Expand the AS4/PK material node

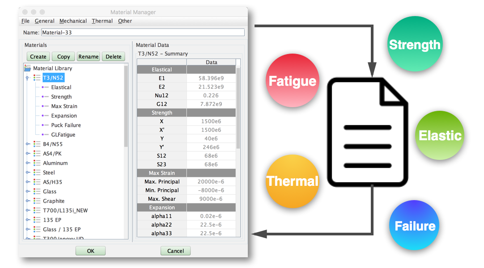(28, 154)
